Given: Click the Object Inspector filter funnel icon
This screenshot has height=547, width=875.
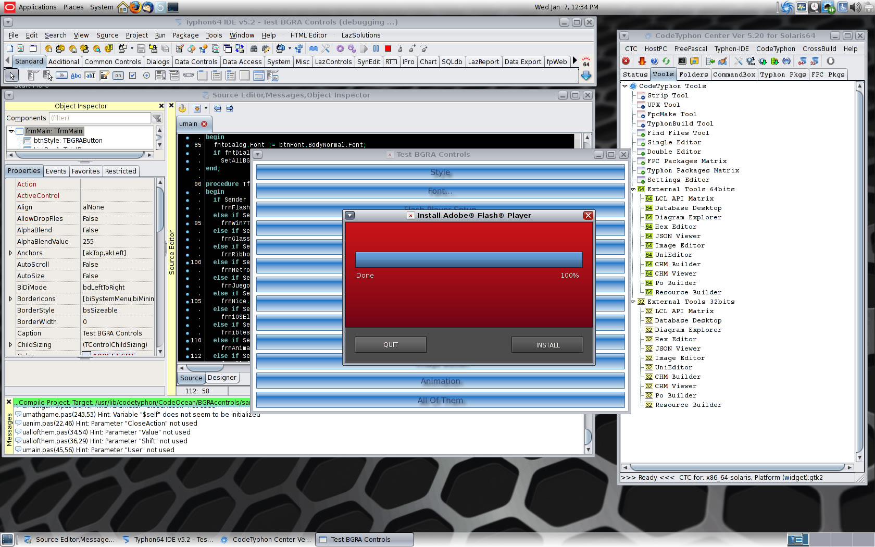Looking at the screenshot, I should [x=157, y=118].
